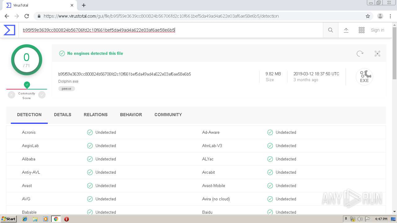Bookmark the page with star icon
The image size is (397, 223).
tap(368, 16)
